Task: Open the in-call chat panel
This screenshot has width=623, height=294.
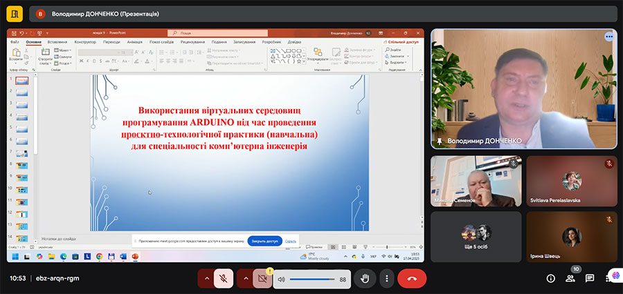Action: coord(590,278)
